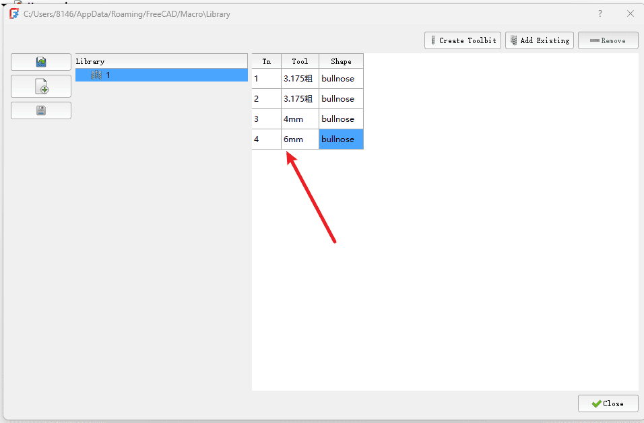Select the first 3.175 tool cell
Image resolution: width=644 pixels, height=423 pixels.
point(300,79)
